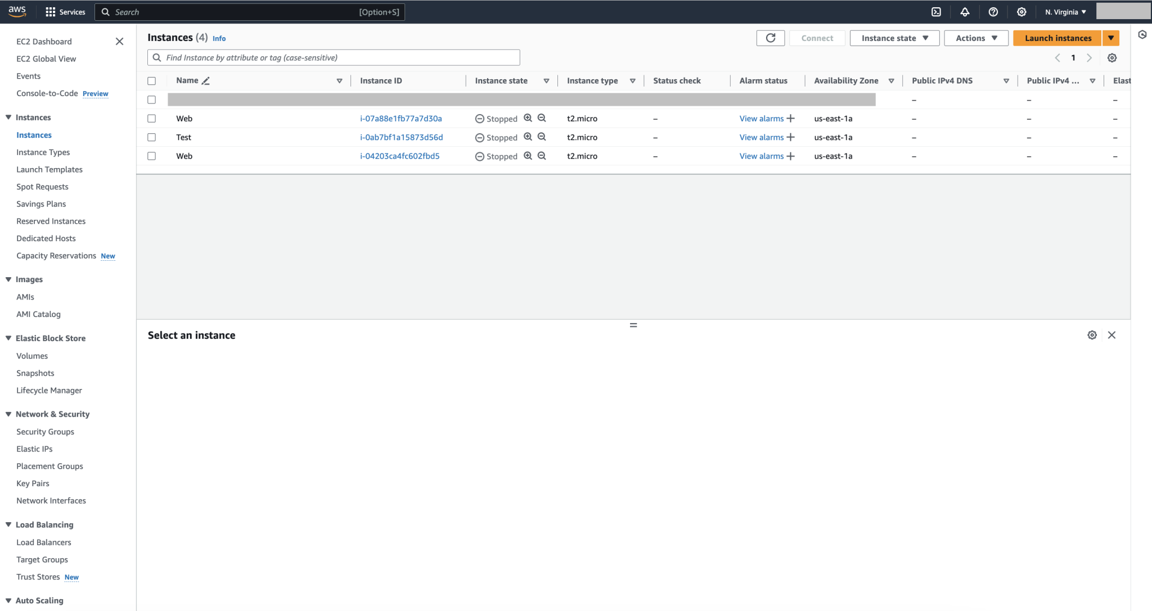Open the help question-mark icon

993,11
